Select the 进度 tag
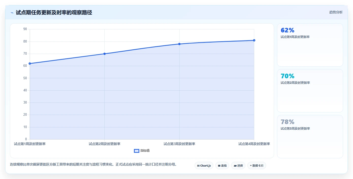This screenshot has width=353, height=179. (238, 166)
